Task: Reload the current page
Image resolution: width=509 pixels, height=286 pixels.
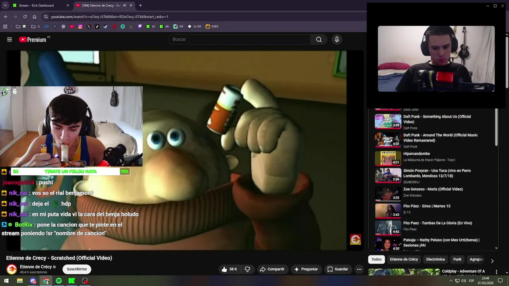Action: pyautogui.click(x=25, y=17)
